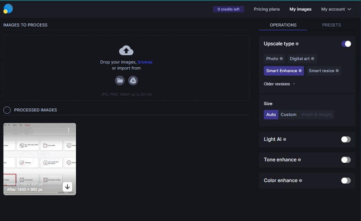Open the Pricing plans page
The height and width of the screenshot is (221, 361).
[x=267, y=9]
